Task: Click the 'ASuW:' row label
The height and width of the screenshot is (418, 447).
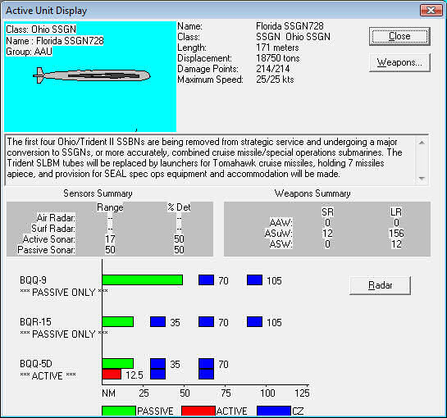Action: [x=279, y=234]
